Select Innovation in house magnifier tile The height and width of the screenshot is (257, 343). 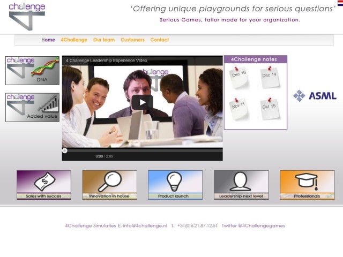coord(109,185)
